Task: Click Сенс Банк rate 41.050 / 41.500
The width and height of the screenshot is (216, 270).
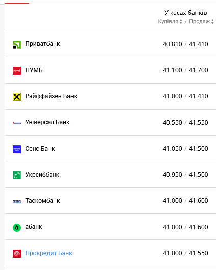Action: pos(185,149)
